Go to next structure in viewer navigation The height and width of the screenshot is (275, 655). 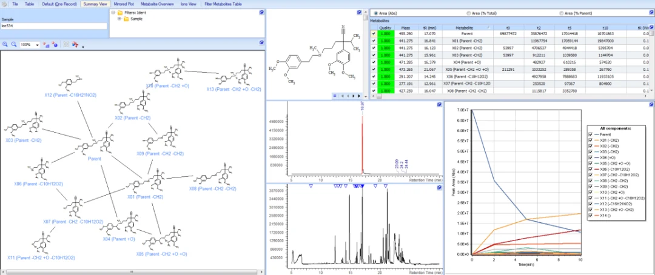click(354, 96)
